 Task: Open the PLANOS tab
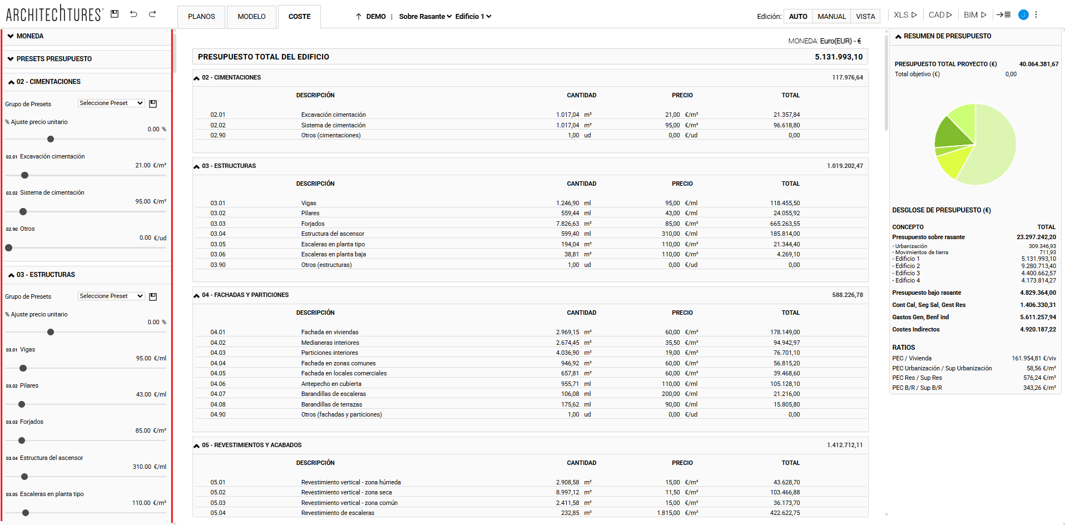[x=201, y=17]
